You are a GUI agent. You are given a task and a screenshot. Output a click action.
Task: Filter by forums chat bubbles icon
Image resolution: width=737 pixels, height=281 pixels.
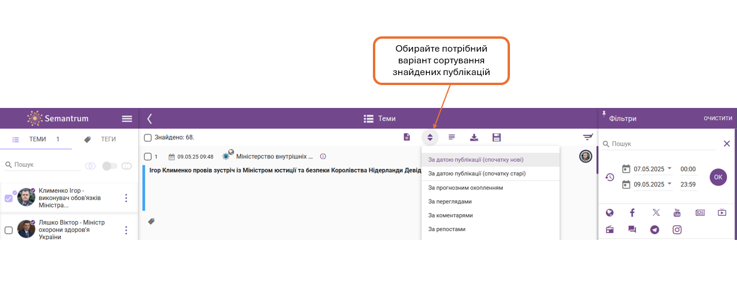tap(632, 229)
